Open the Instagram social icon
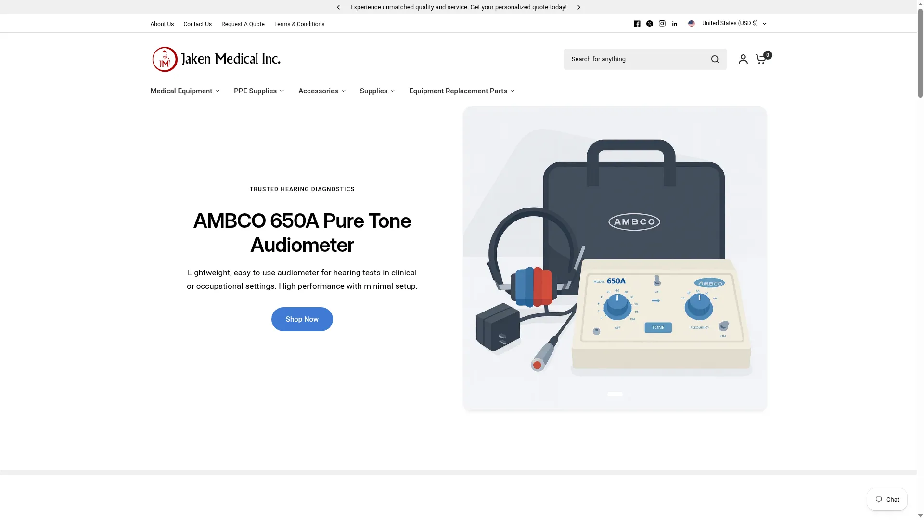 point(662,24)
